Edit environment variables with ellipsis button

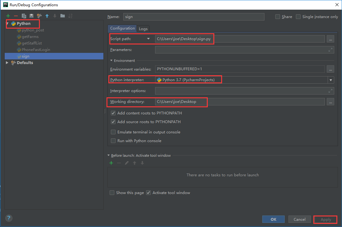click(x=330, y=69)
